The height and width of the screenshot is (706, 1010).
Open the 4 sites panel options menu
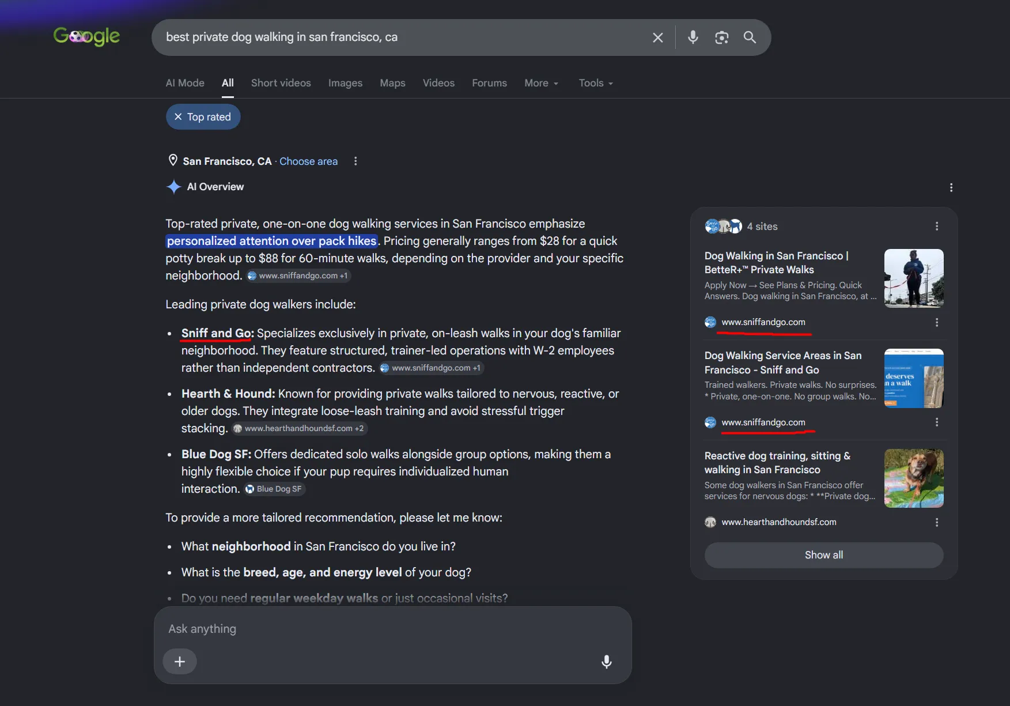[937, 226]
